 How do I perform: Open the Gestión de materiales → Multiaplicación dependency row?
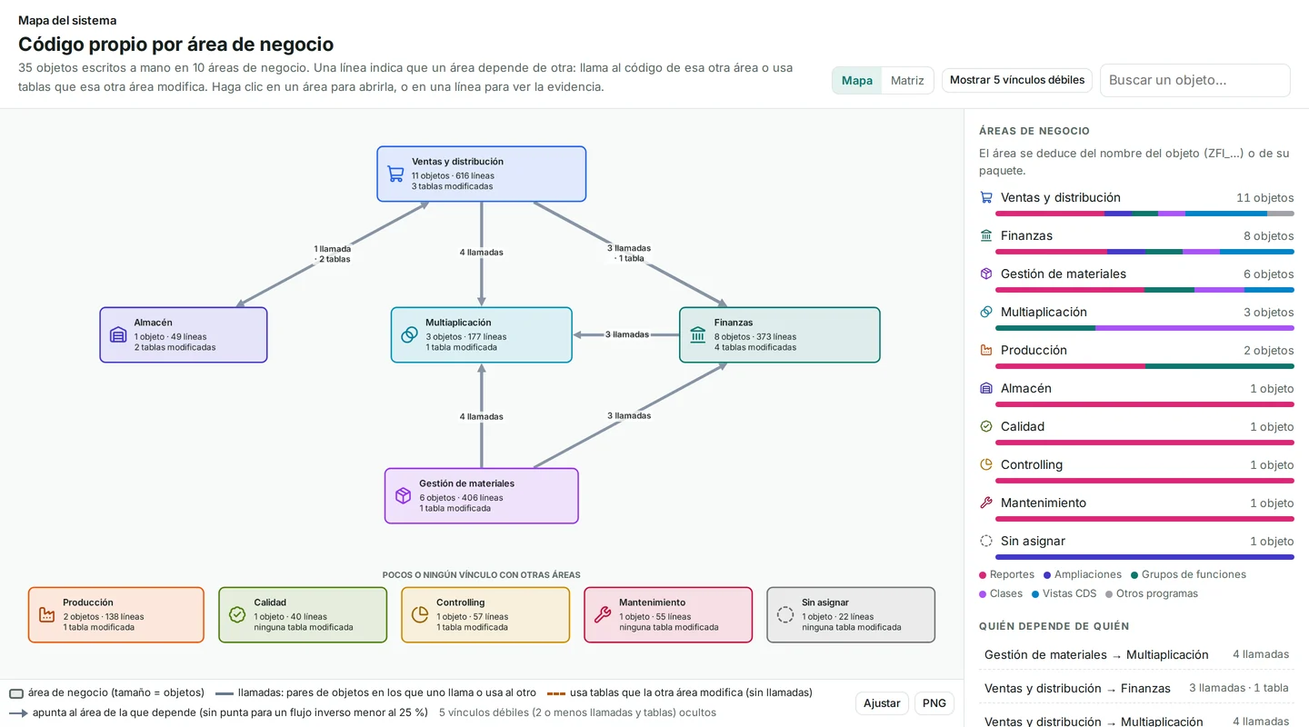1136,654
